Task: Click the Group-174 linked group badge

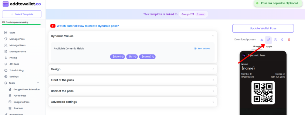Action: tap(193, 14)
